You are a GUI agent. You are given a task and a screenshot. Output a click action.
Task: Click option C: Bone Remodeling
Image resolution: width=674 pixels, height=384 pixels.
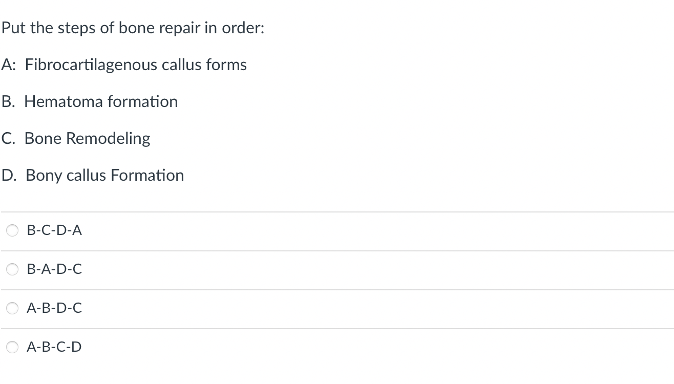pyautogui.click(x=76, y=138)
